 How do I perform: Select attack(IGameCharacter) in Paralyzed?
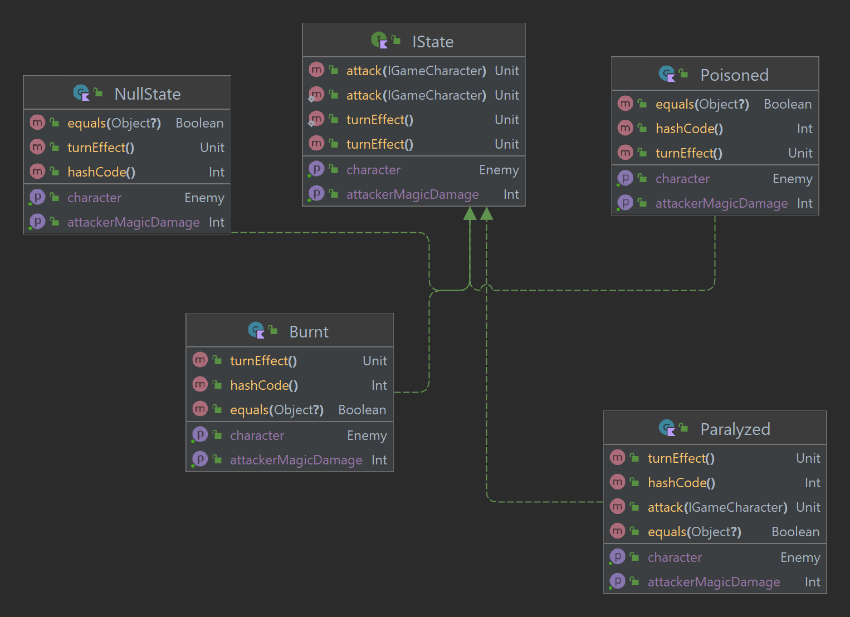pyautogui.click(x=717, y=507)
